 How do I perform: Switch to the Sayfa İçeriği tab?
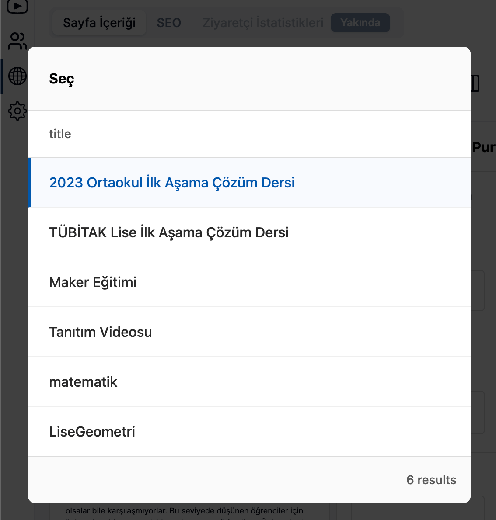(x=99, y=23)
